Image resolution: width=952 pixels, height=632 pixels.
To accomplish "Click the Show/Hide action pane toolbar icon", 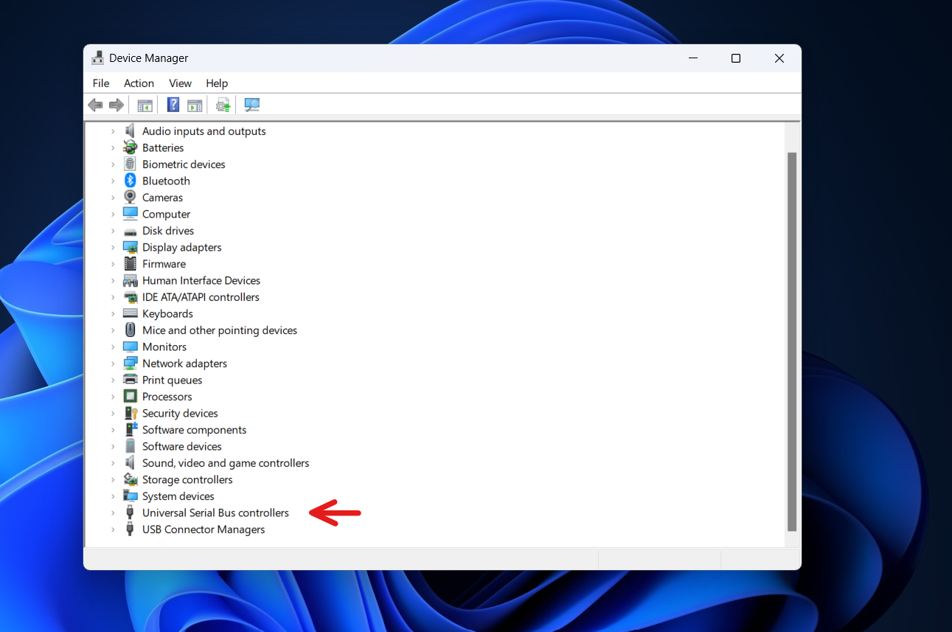I will 195,104.
